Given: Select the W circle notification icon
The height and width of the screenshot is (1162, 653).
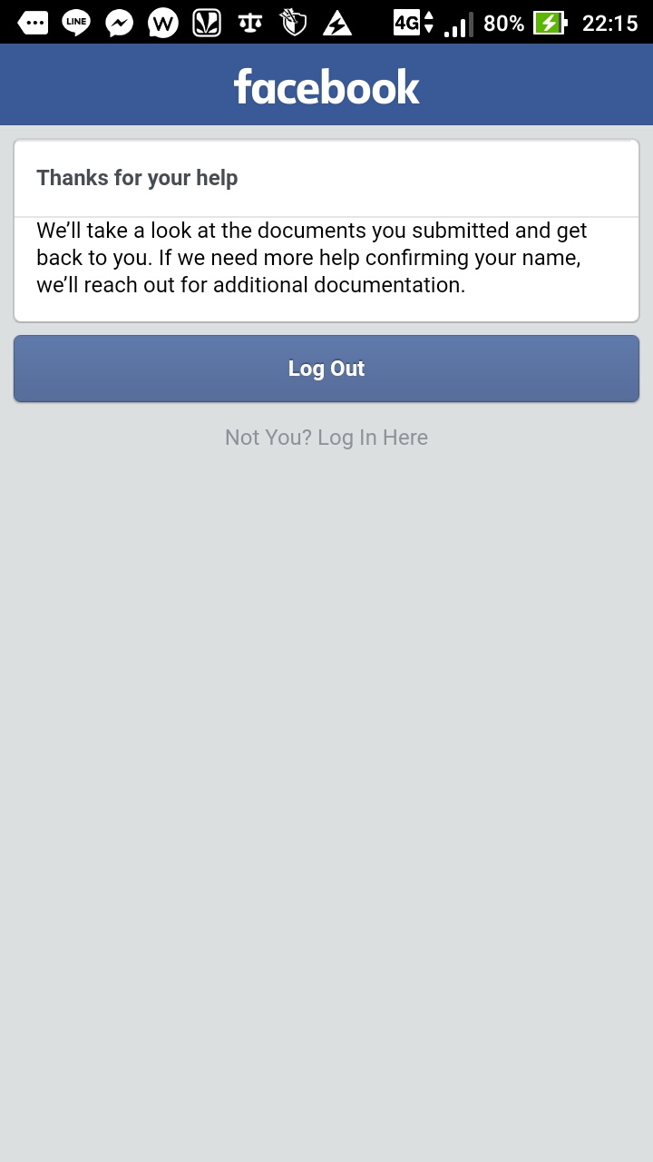Looking at the screenshot, I should tap(163, 23).
